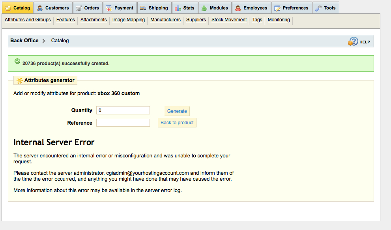Switch to the Customers tab
This screenshot has height=230, width=391.
pyautogui.click(x=53, y=8)
